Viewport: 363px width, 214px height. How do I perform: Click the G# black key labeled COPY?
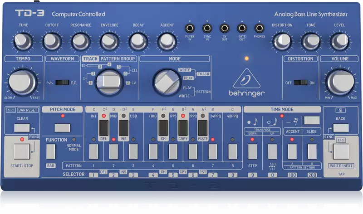[183, 128]
